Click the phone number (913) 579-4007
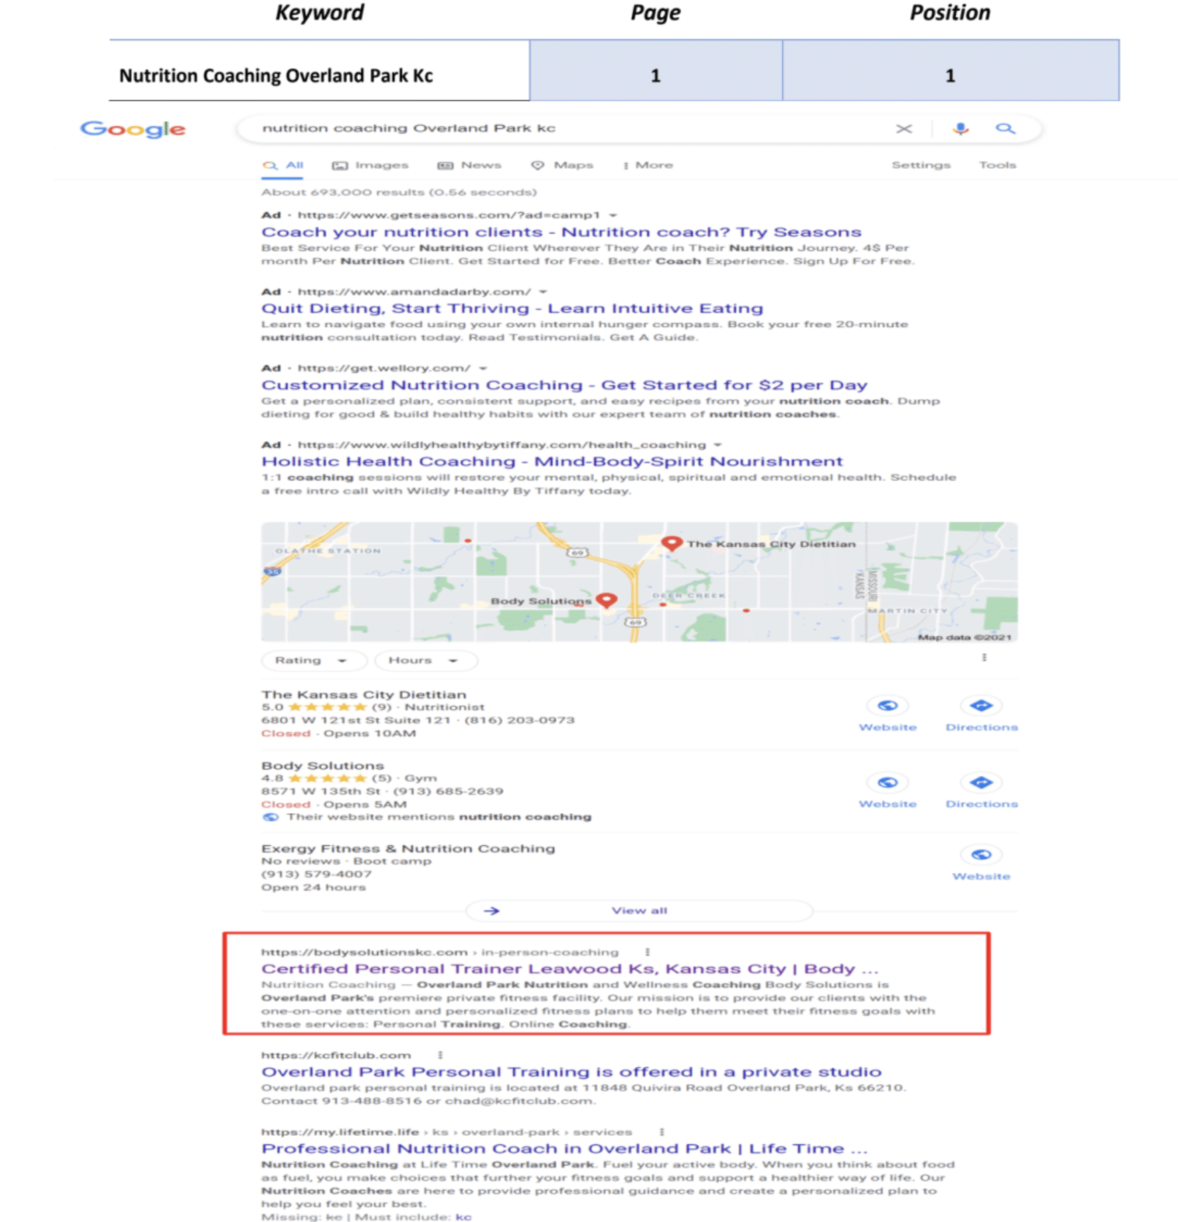Viewport: 1178px width, 1222px height. [317, 875]
